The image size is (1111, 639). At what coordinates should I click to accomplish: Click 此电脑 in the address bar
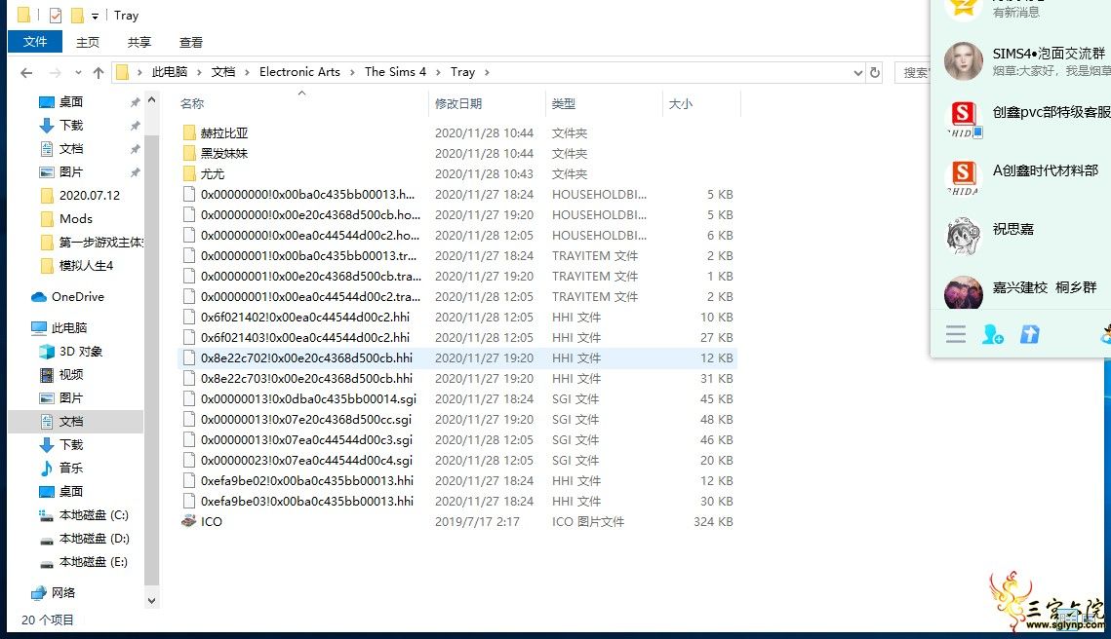point(170,71)
